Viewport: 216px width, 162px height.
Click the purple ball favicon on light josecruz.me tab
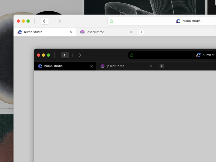pos(82,32)
